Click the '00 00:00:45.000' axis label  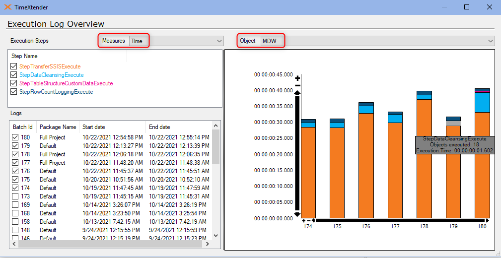274,74
